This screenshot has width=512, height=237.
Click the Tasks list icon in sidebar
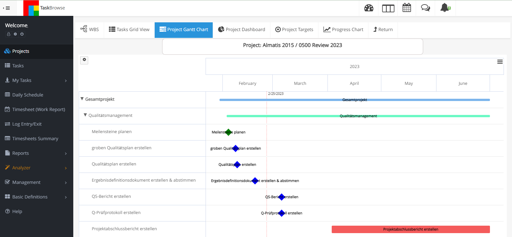(x=7, y=65)
